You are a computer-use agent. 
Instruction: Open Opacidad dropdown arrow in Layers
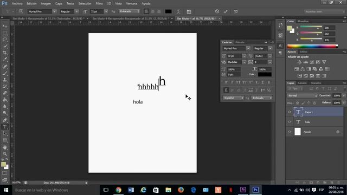point(344,95)
